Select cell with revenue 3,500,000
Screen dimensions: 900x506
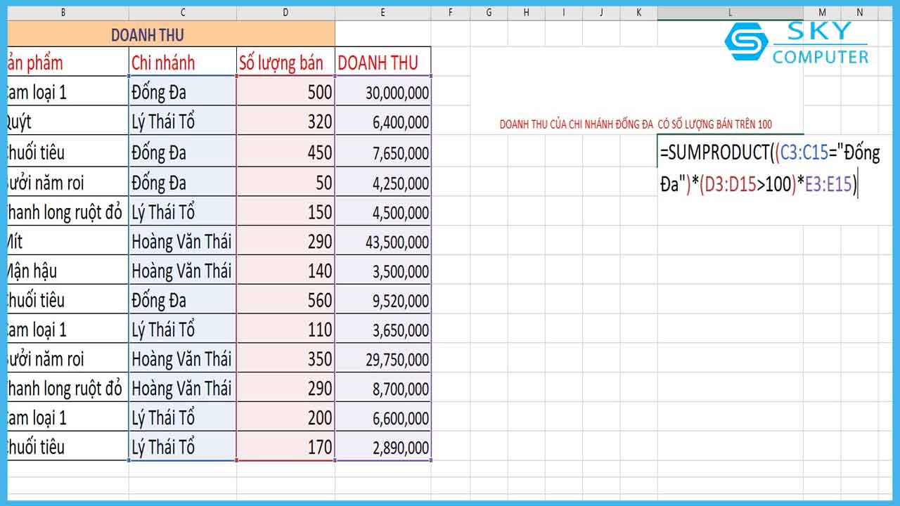coord(382,270)
